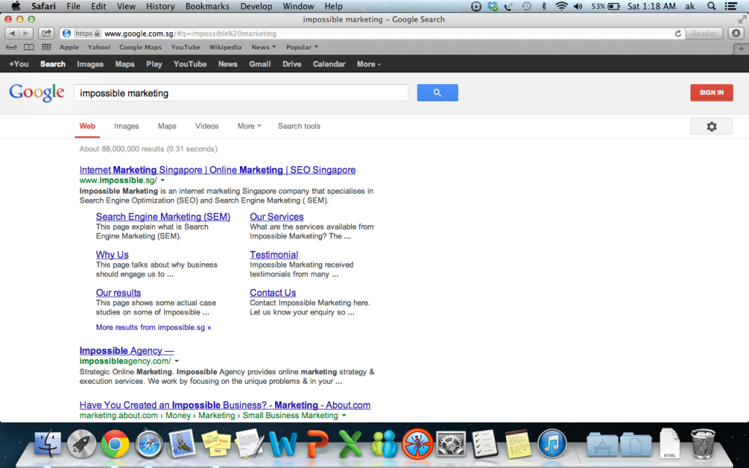Click the Safari address bar URL
This screenshot has height=468, width=749.
click(x=190, y=34)
